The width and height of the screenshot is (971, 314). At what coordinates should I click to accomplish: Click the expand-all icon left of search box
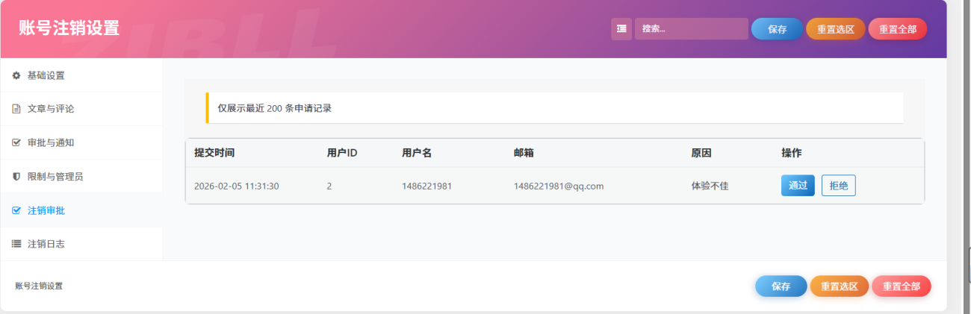tap(621, 29)
